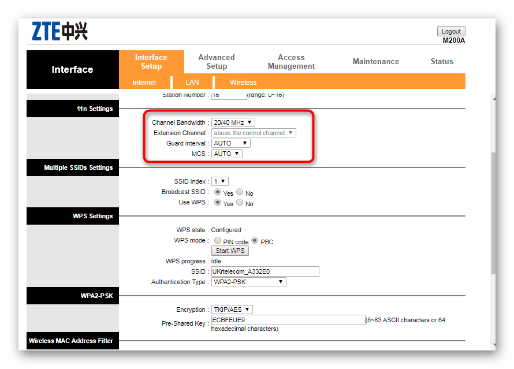Click the SSID text field

265,271
